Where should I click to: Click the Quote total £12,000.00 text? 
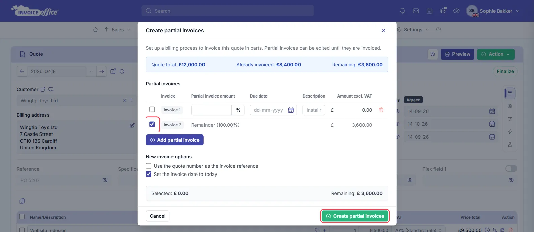click(x=178, y=65)
